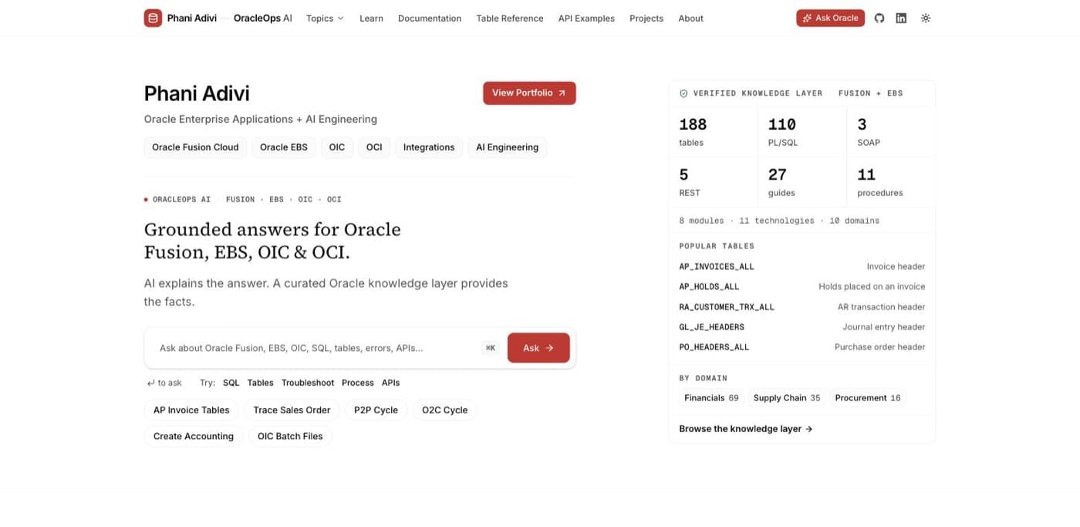Click the Trace Sales Order suggestion
The width and height of the screenshot is (1080, 527).
[292, 410]
